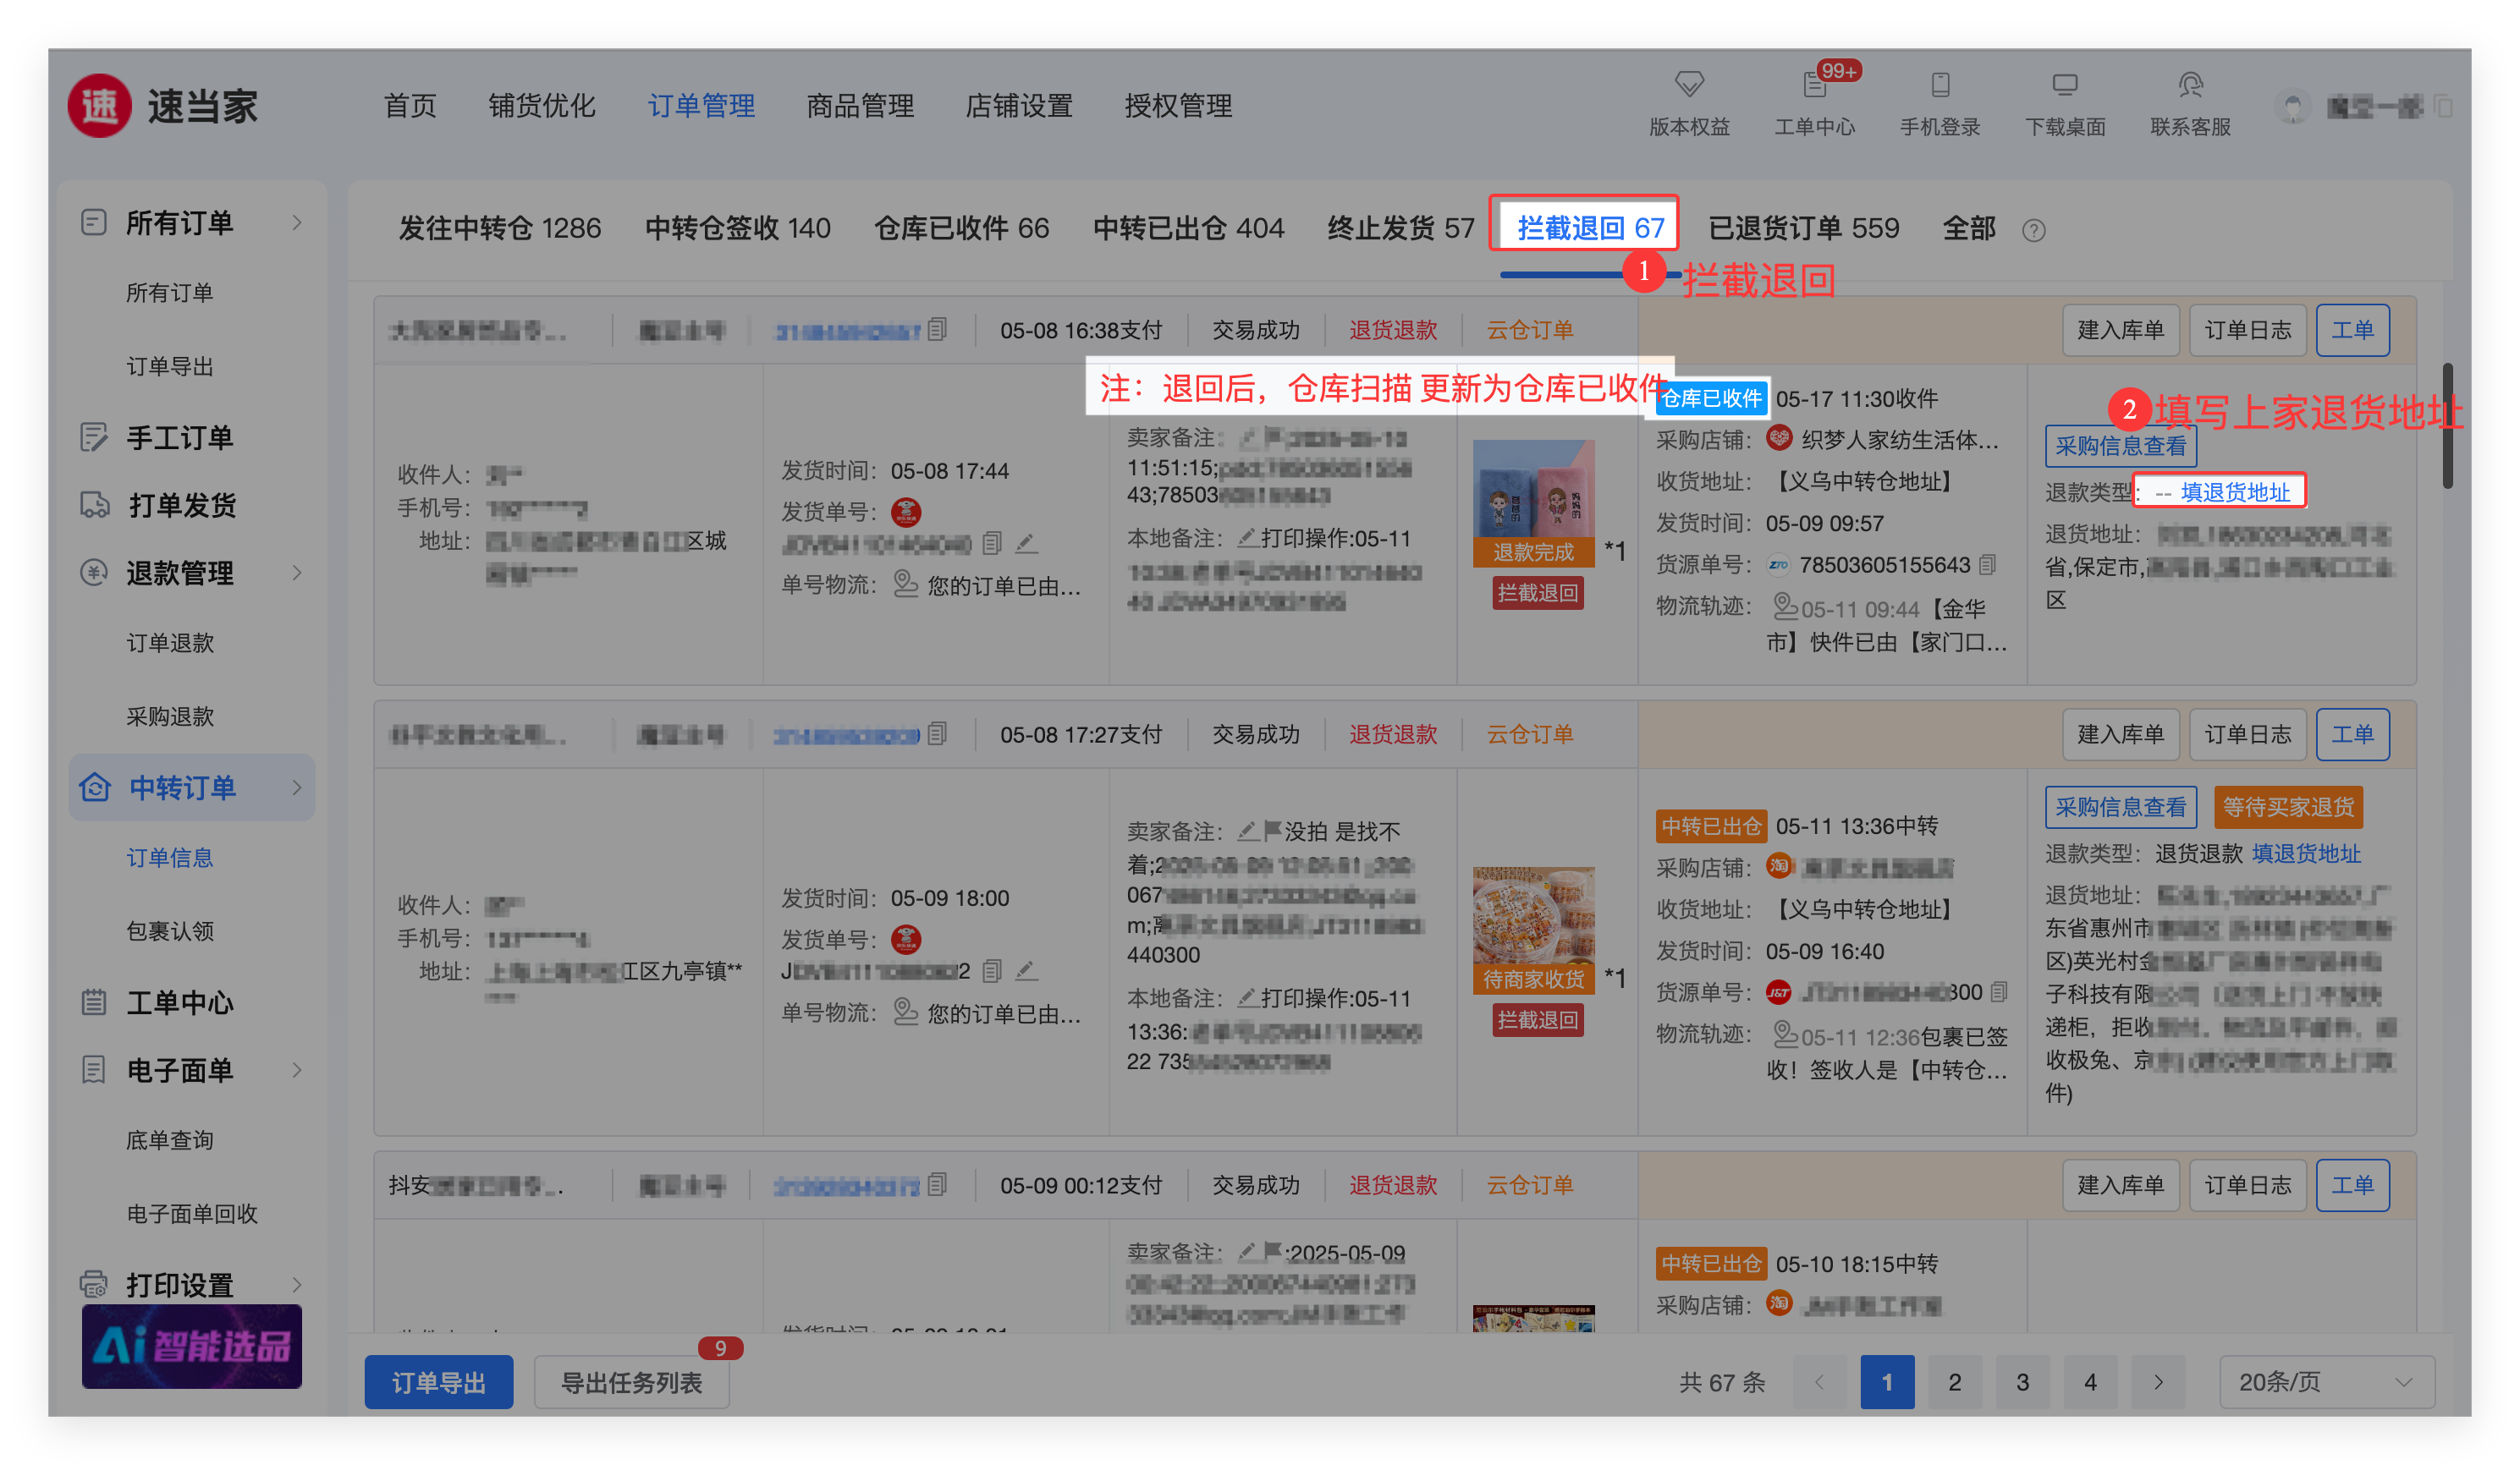Image resolution: width=2520 pixels, height=1465 pixels.
Task: Switch to the 已退货订单 559 tab
Action: [x=1802, y=229]
